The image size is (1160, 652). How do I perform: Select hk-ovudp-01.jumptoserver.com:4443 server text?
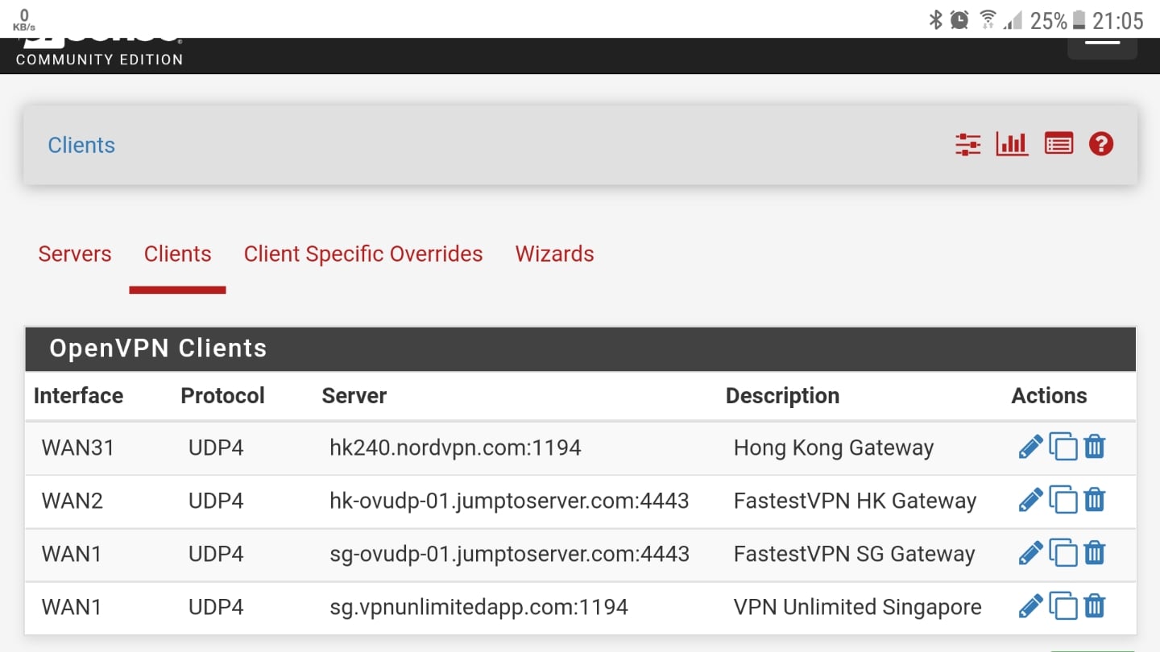pos(509,501)
